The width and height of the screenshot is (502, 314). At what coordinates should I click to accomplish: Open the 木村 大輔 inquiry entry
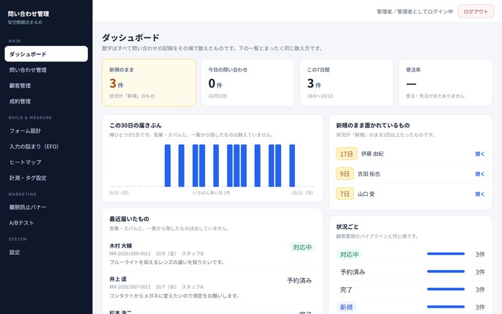click(x=212, y=254)
